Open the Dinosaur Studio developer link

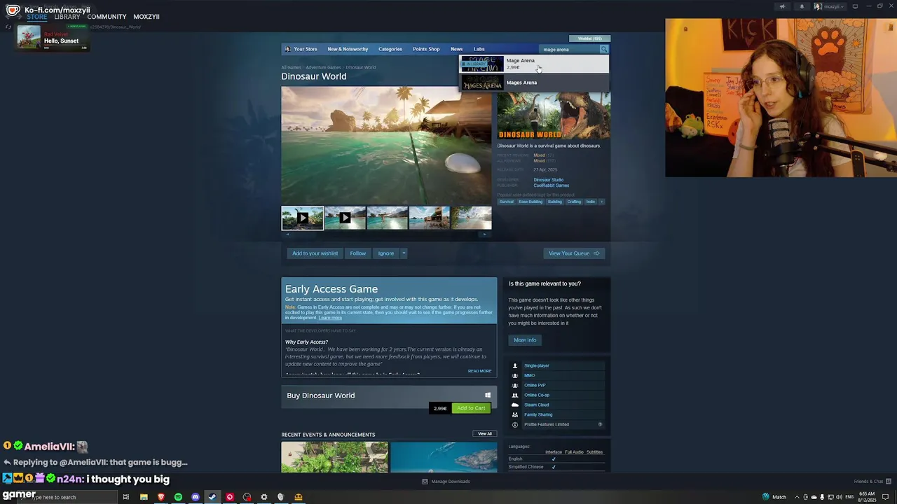(x=548, y=180)
